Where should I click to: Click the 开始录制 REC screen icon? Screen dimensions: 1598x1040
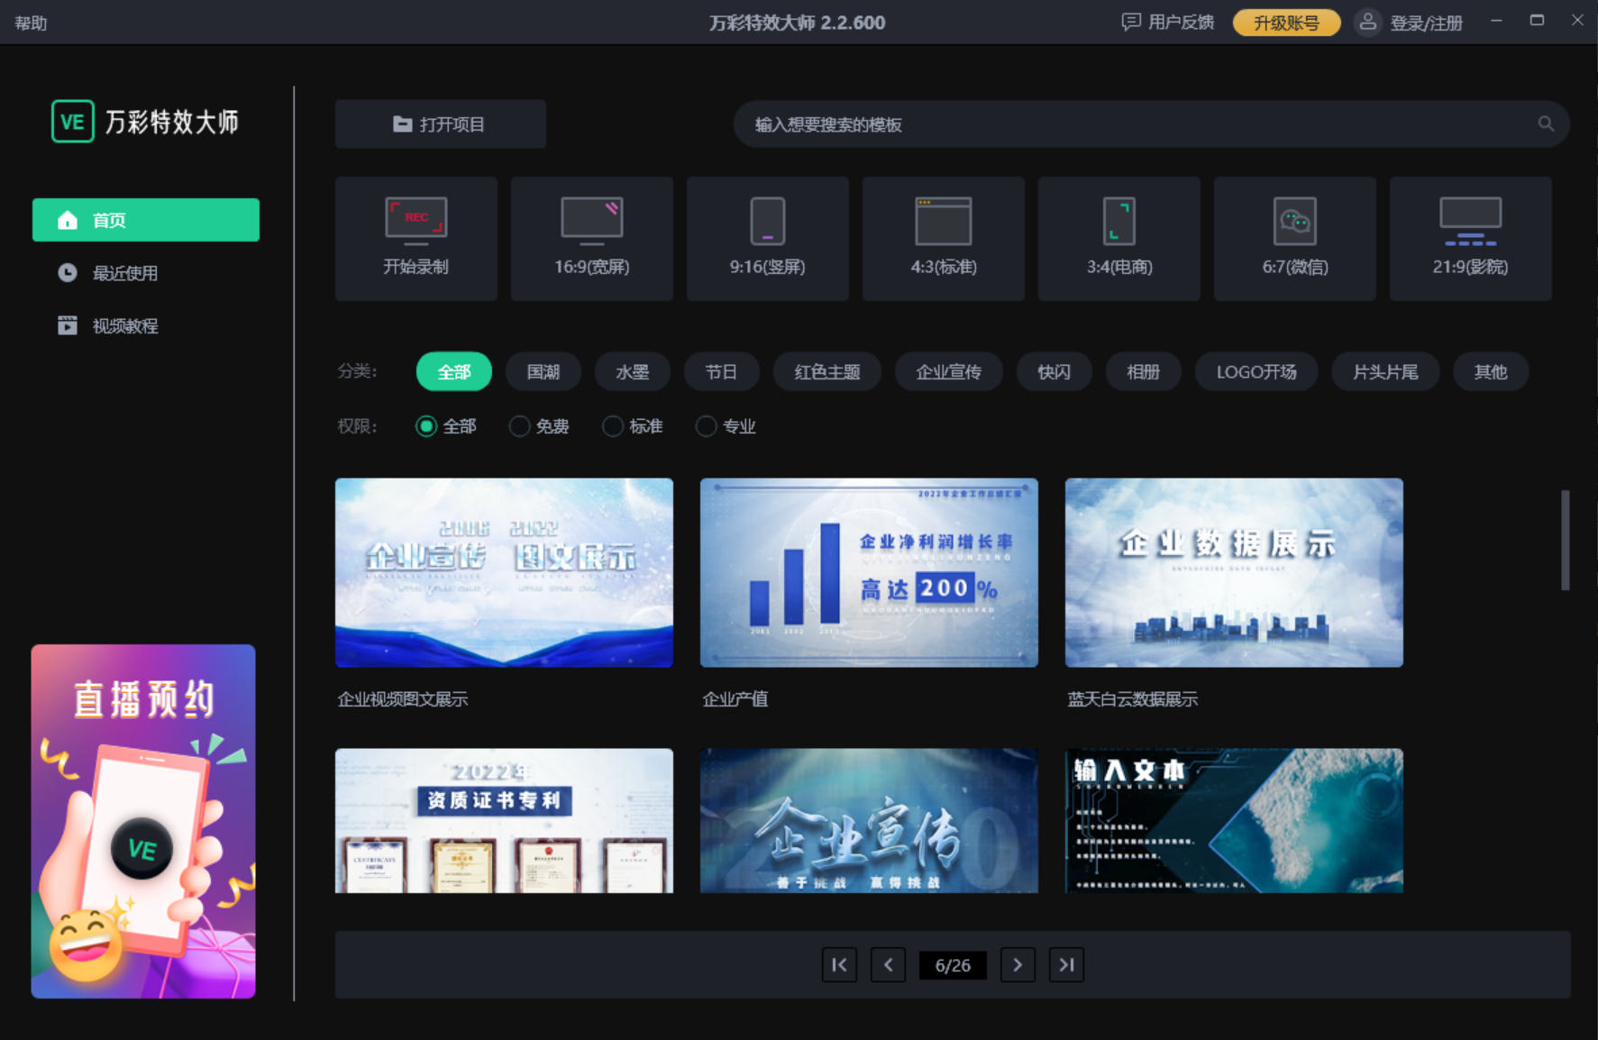pos(416,221)
